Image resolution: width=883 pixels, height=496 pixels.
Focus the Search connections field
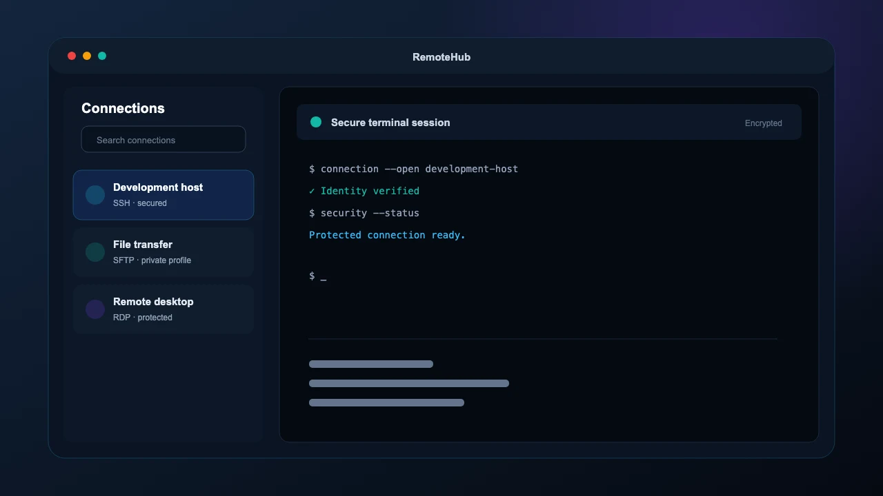pos(163,139)
